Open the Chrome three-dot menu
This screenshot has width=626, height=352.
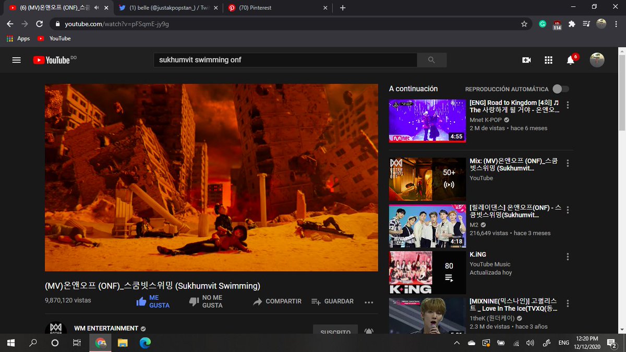[x=616, y=23]
